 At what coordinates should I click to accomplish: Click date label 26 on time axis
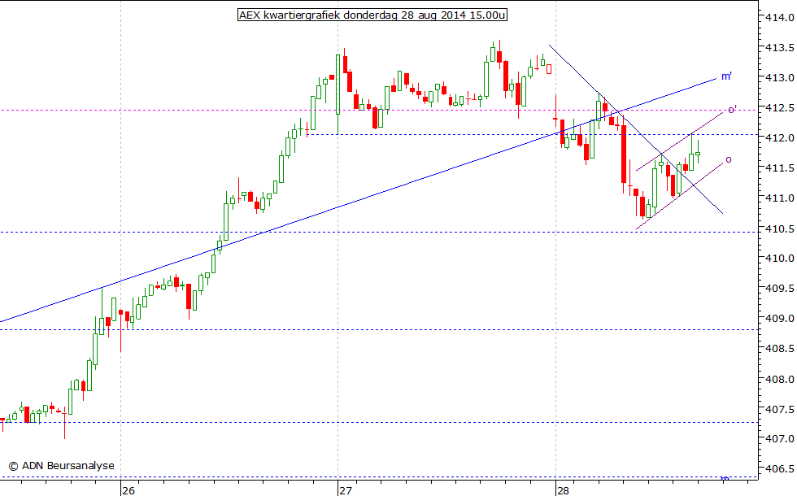(128, 490)
